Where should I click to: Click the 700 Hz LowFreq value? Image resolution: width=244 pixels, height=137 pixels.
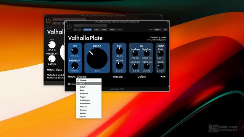[x=135, y=58]
